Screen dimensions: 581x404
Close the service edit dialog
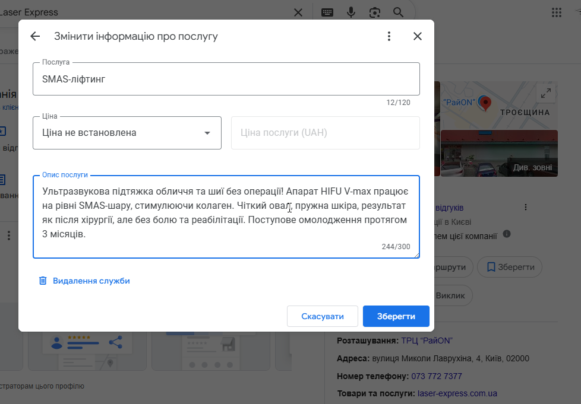click(x=418, y=36)
